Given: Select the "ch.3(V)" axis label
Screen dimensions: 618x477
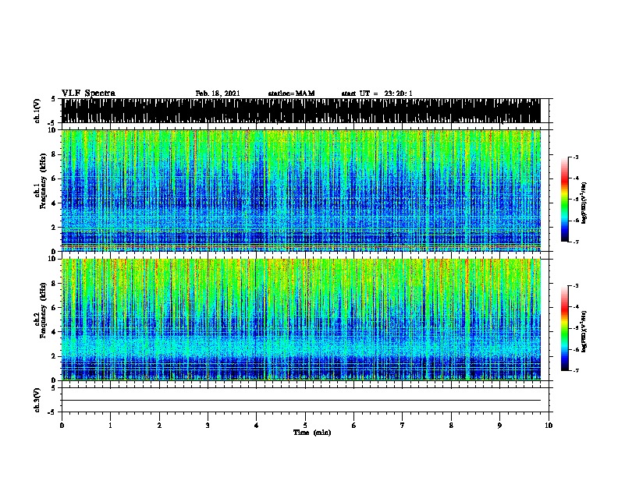Looking at the screenshot, I should click(x=37, y=400).
